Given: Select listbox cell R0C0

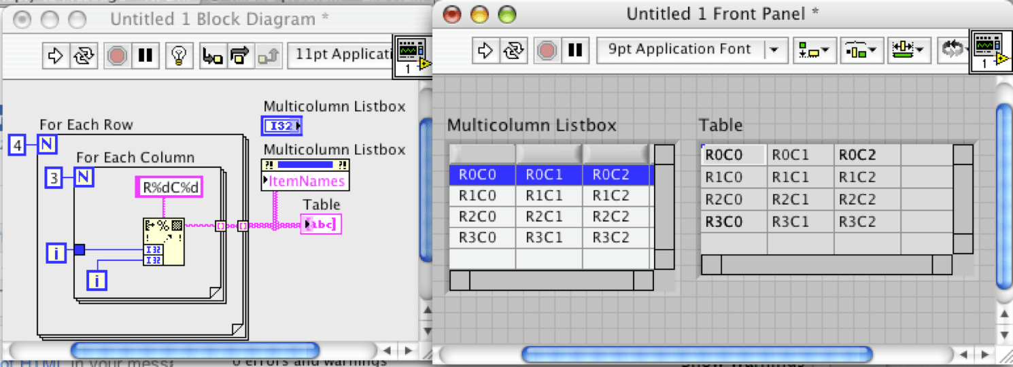Looking at the screenshot, I should pyautogui.click(x=482, y=175).
